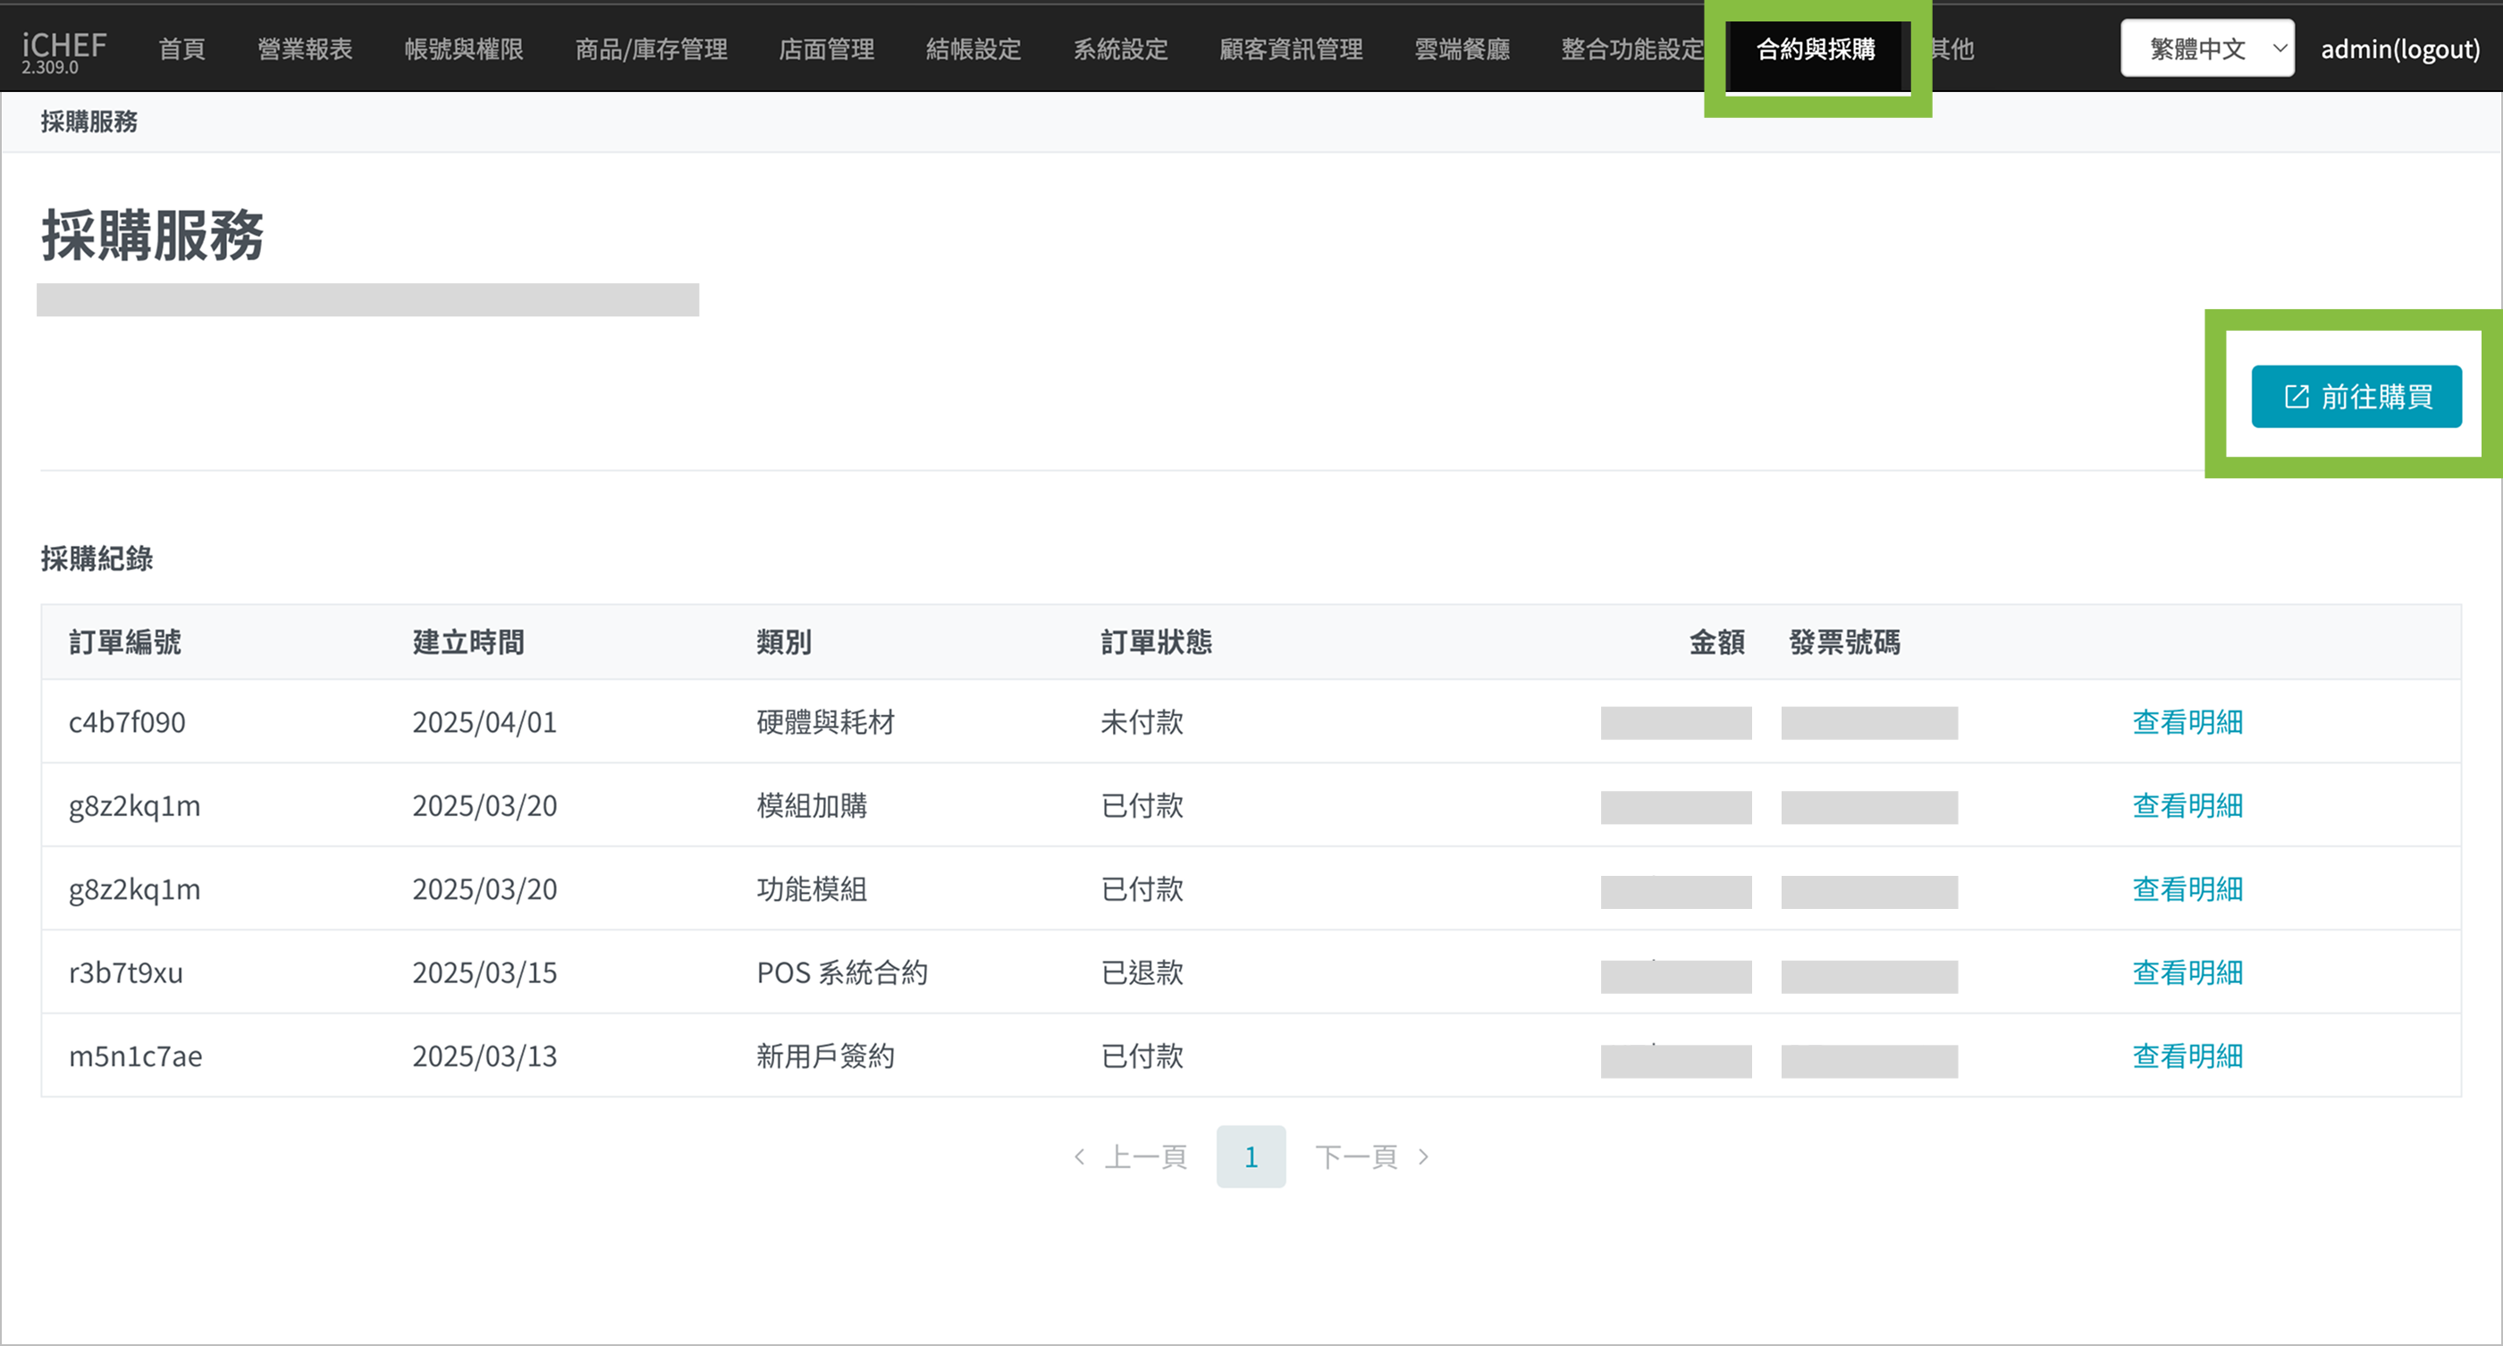2503x1346 pixels.
Task: View details for order r3b7t9xu
Action: (2187, 972)
